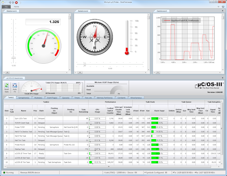The width and height of the screenshot is (227, 176).
Task: Click the DataScreen1 vertical scrollbar thumb
Action: click(x=70, y=17)
